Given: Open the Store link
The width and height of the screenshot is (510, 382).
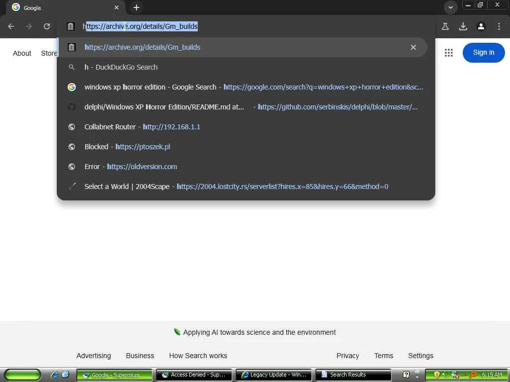Looking at the screenshot, I should pyautogui.click(x=49, y=53).
